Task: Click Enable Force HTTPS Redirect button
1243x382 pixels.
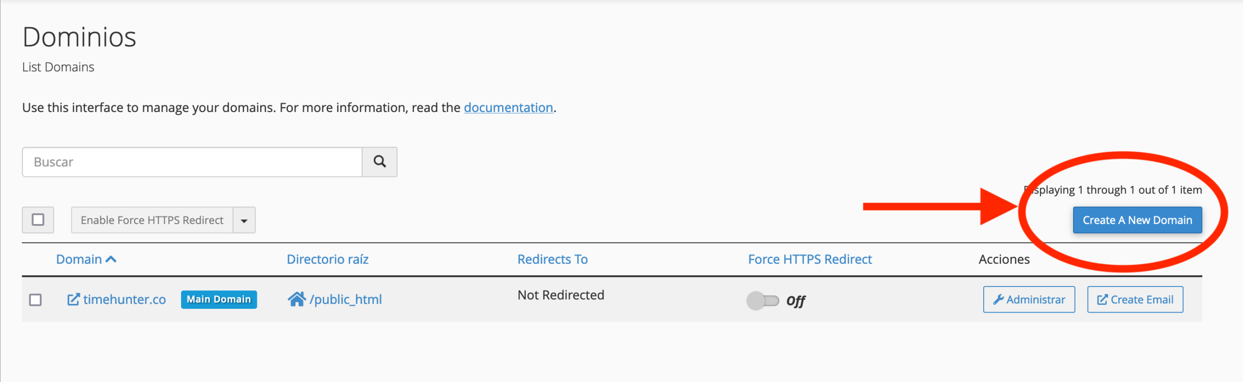Action: click(x=152, y=220)
